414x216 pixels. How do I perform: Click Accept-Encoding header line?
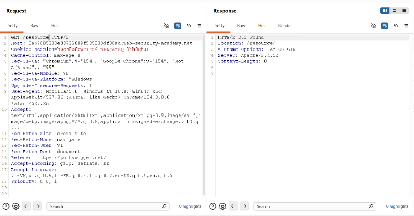click(x=60, y=163)
